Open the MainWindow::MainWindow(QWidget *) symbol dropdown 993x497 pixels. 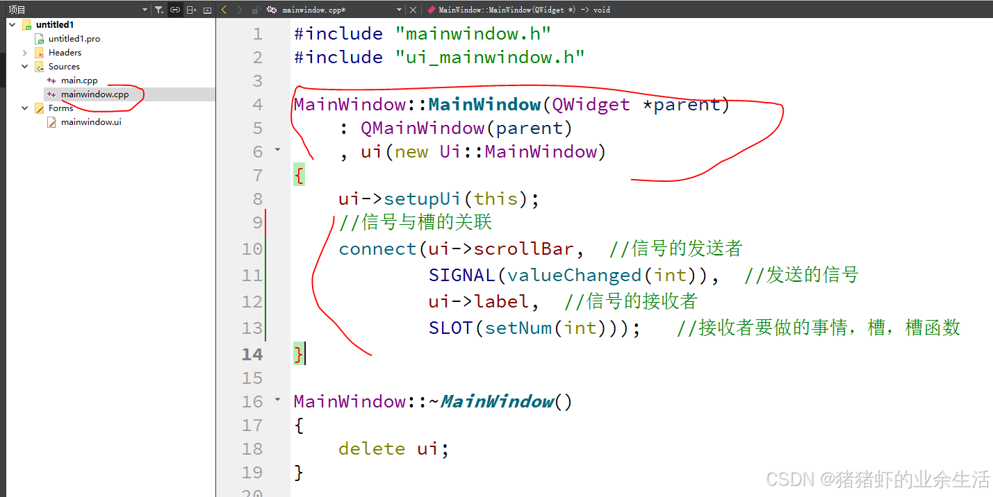(525, 10)
